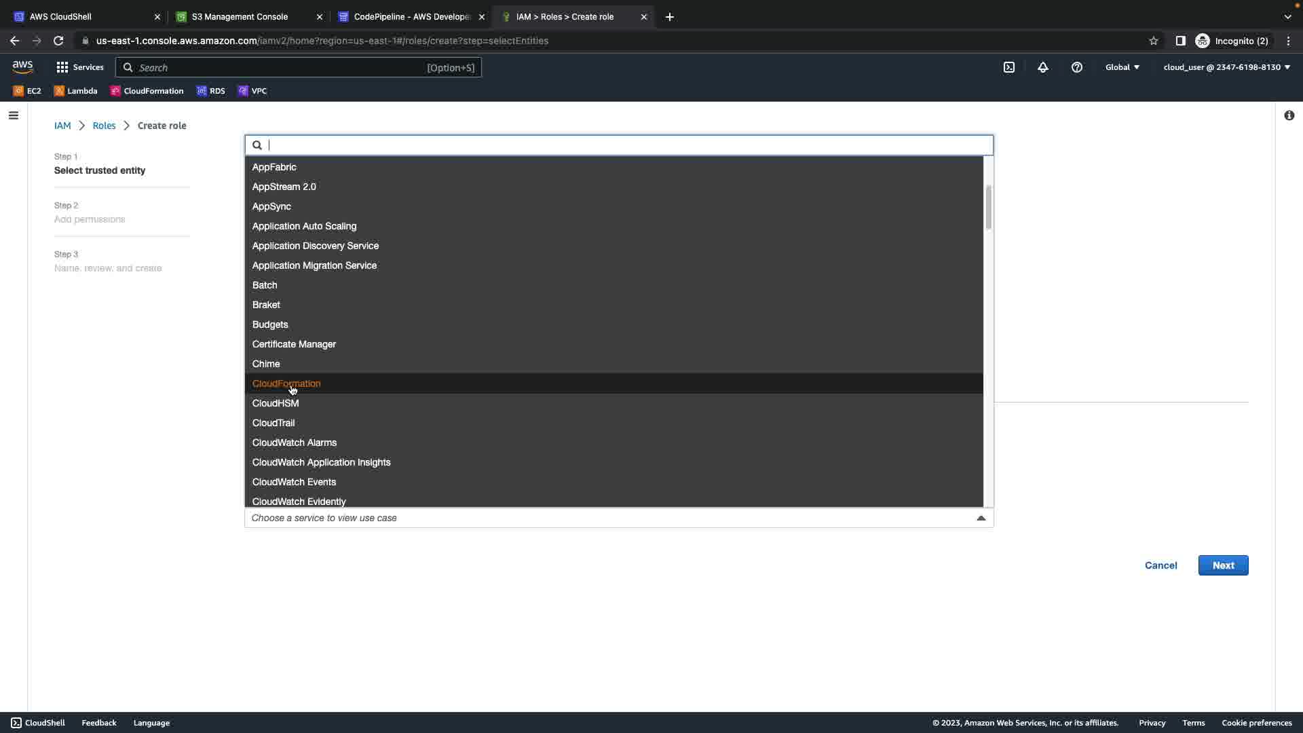Viewport: 1303px width, 733px height.
Task: Open the CloudShell icon in top navbar
Action: 1009,67
